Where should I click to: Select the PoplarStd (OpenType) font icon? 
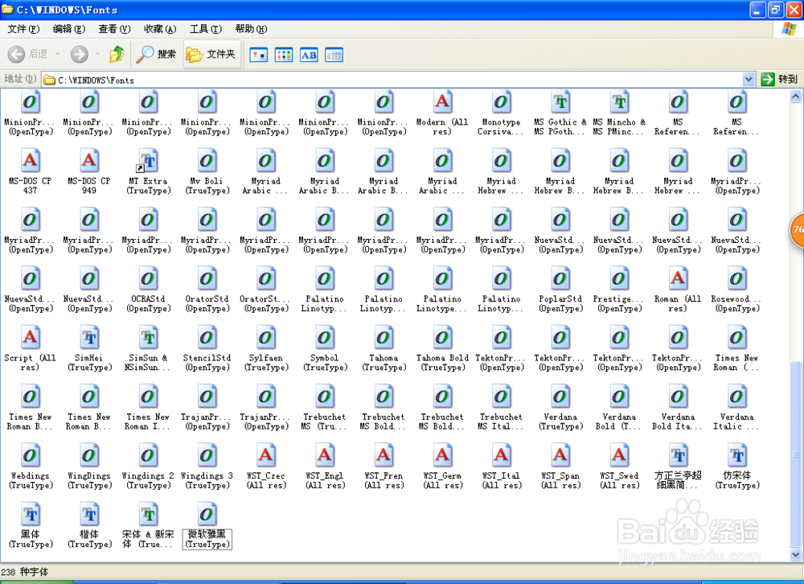pyautogui.click(x=560, y=278)
